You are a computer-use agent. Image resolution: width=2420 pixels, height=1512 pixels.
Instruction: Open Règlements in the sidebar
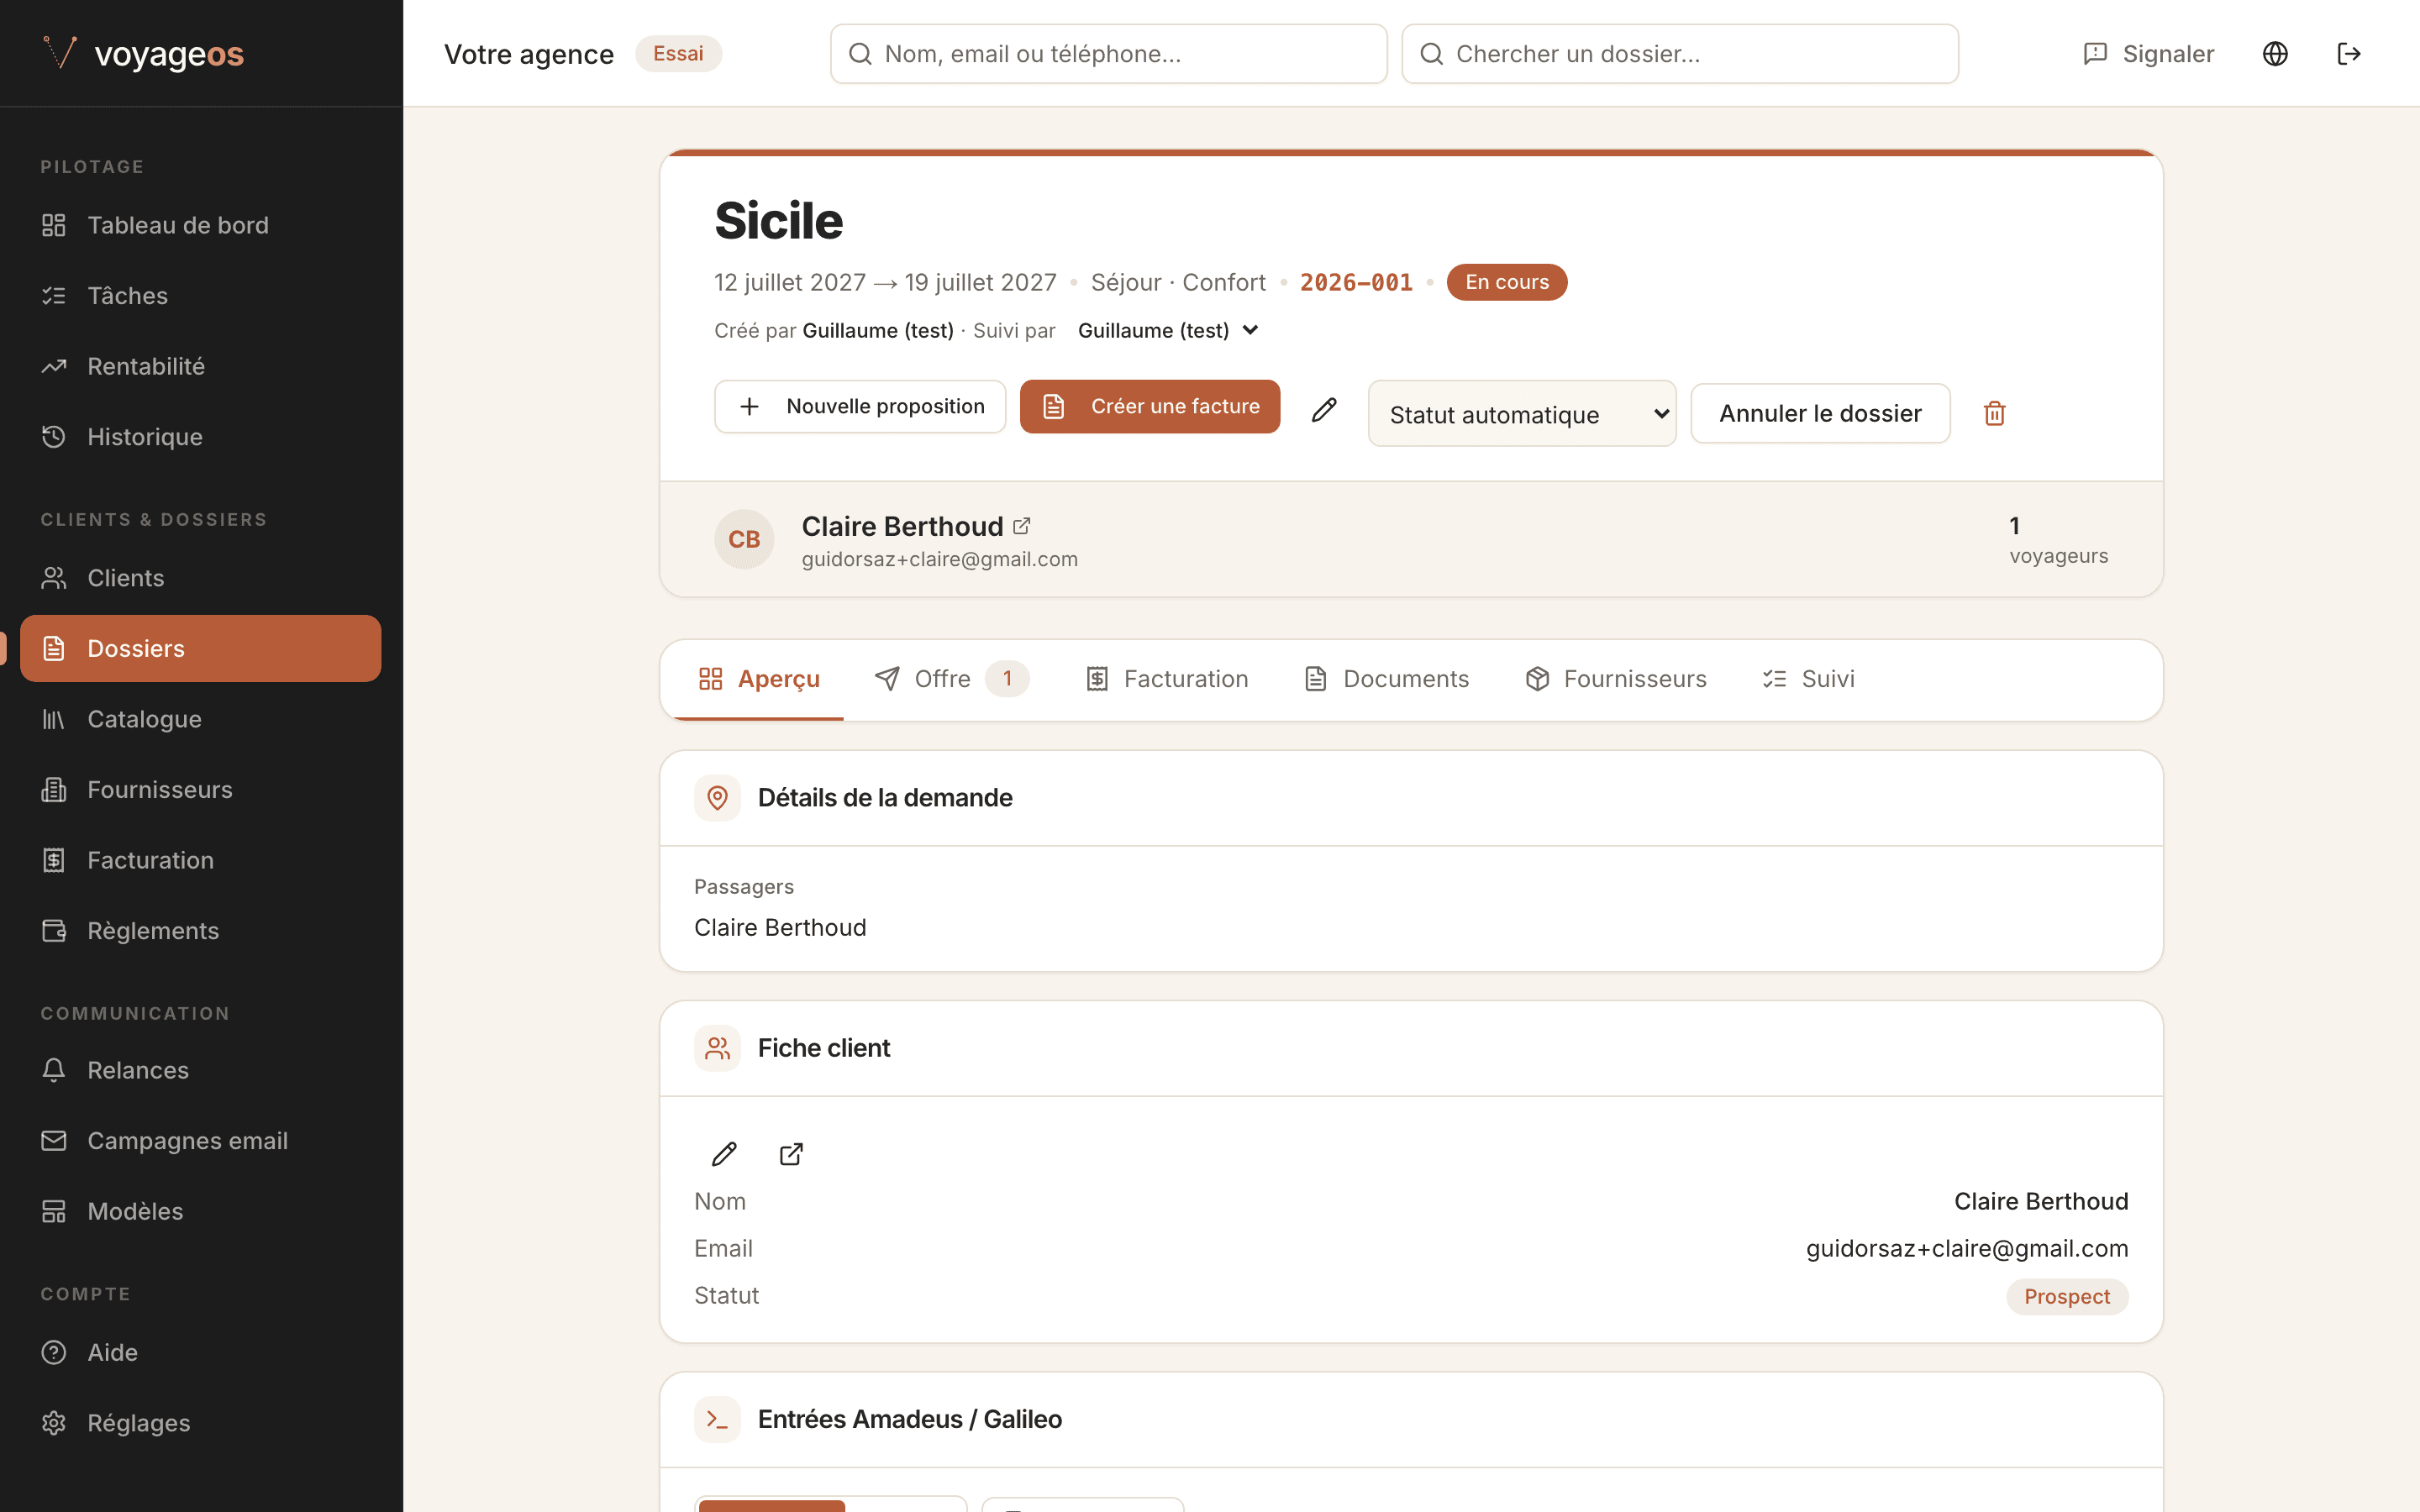[x=201, y=931]
